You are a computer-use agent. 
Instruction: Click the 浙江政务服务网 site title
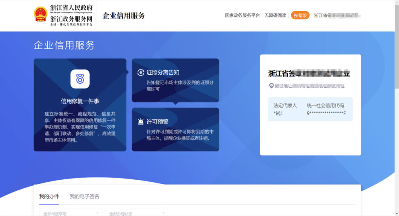pyautogui.click(x=71, y=19)
